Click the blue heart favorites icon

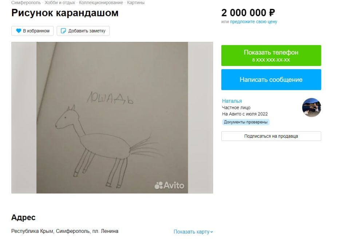pyautogui.click(x=19, y=31)
